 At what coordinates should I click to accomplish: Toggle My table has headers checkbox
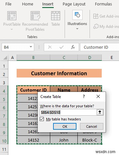(42, 119)
